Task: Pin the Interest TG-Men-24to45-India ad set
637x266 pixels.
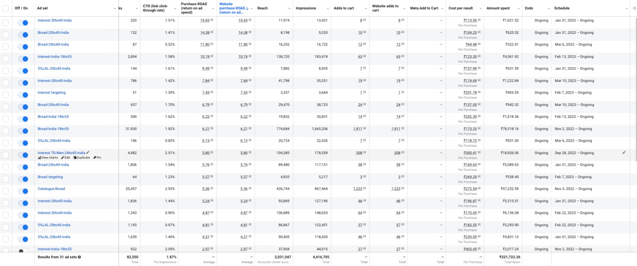Action: tap(97, 158)
